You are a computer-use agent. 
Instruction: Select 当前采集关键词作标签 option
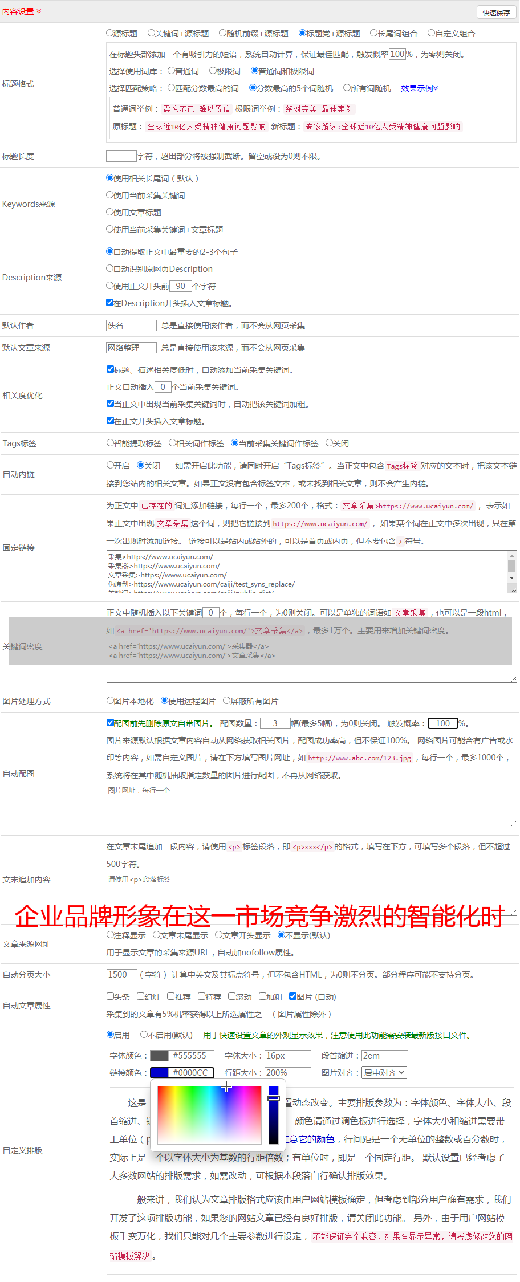(234, 443)
